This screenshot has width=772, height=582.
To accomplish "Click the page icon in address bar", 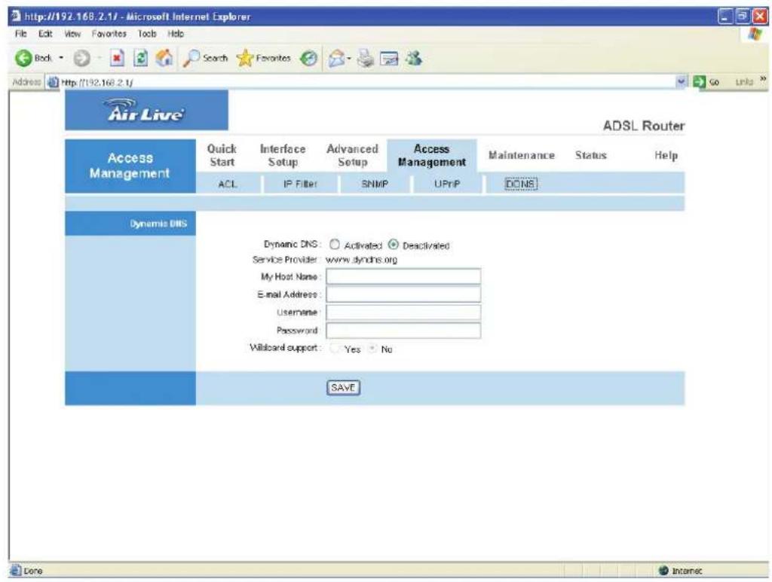I will click(53, 83).
